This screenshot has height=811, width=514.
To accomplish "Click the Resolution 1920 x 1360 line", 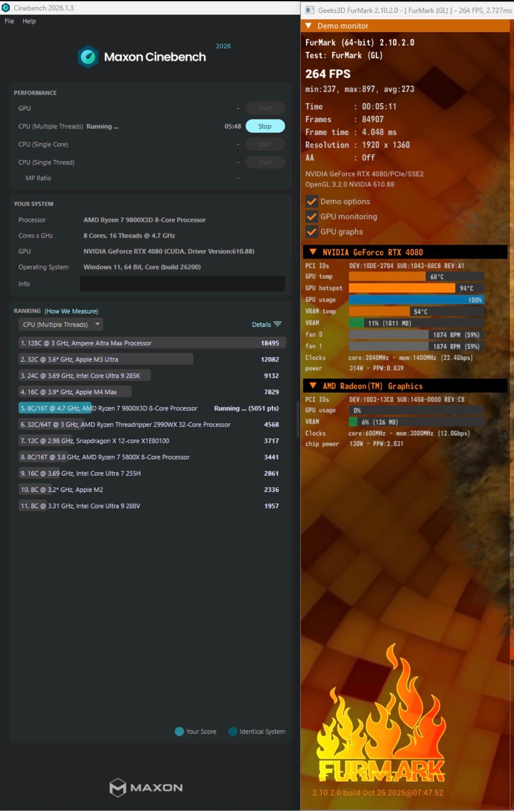I will click(x=358, y=145).
